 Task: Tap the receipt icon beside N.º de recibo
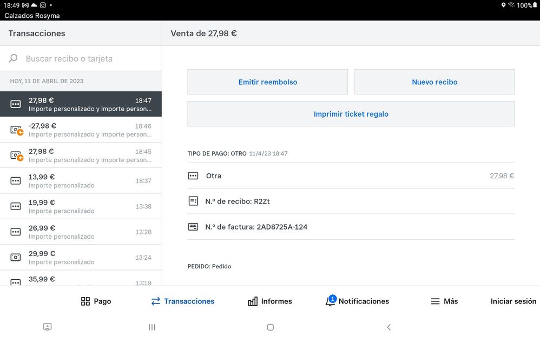tap(193, 201)
